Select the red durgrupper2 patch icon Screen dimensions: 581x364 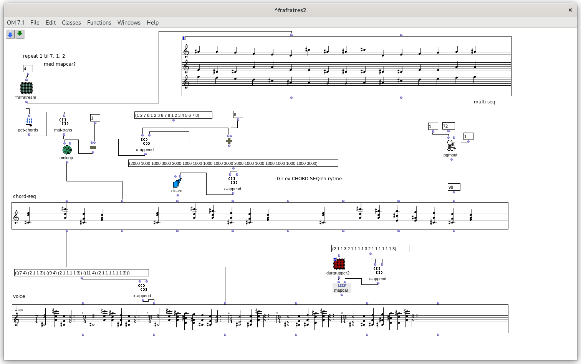tap(339, 264)
